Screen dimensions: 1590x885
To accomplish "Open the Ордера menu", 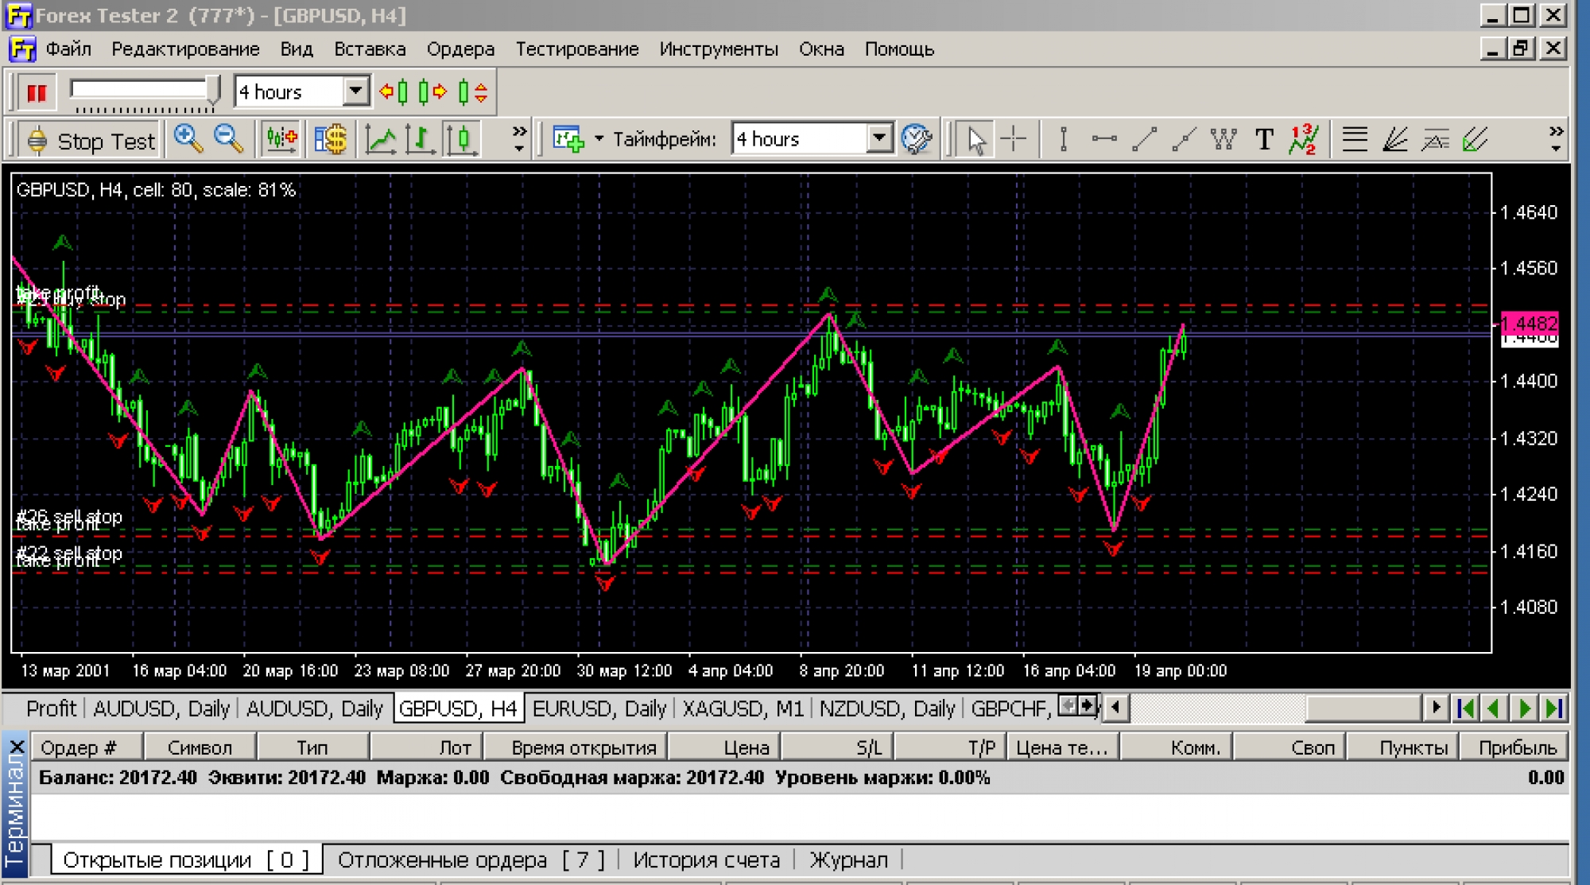I will click(460, 49).
